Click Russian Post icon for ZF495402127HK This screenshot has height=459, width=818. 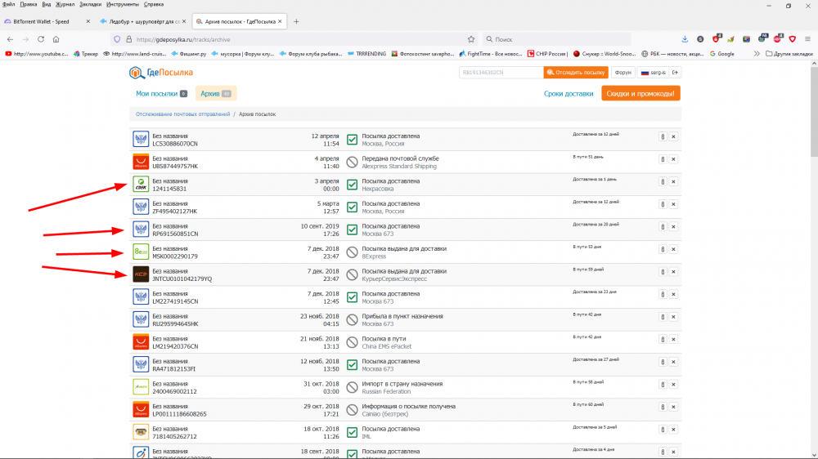coord(140,207)
